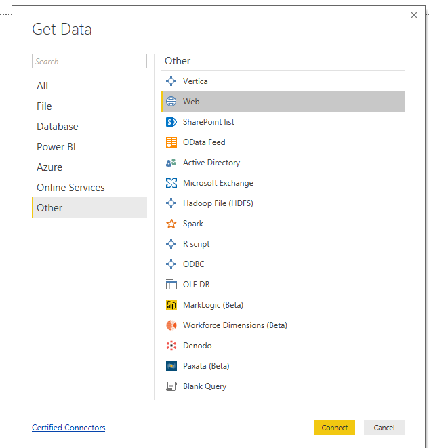Select Hadoop File (HDFS) text
The image size is (429, 448).
tap(218, 203)
